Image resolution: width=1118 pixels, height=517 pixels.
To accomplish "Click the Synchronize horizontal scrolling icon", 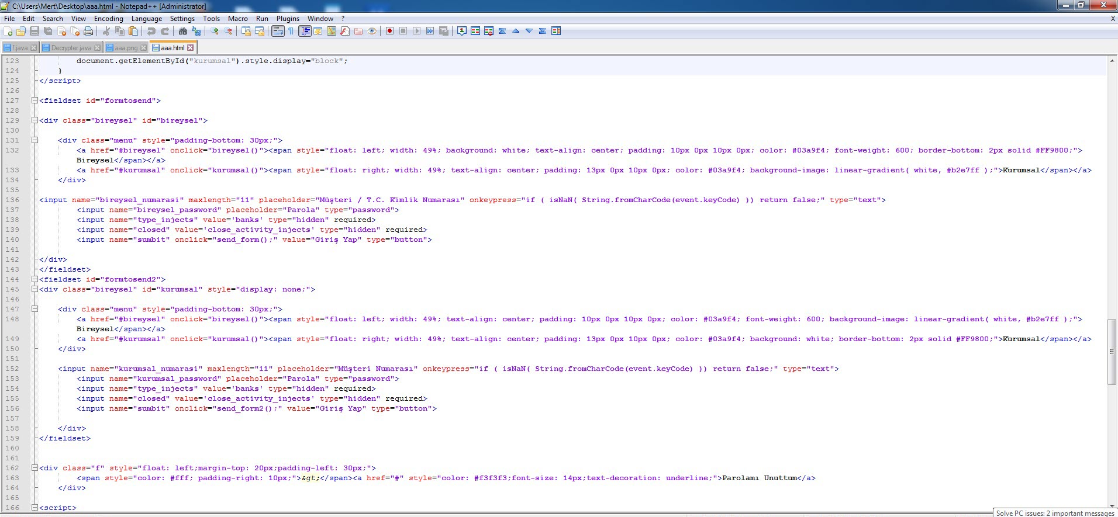I will click(x=260, y=31).
